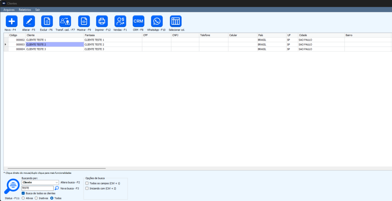Open Vendas sales icon
Viewport: 392px width, 201px height.
point(121,21)
